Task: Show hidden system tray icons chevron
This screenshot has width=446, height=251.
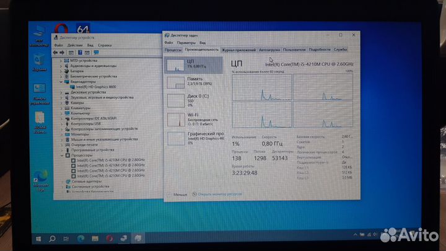Action: (x=355, y=235)
